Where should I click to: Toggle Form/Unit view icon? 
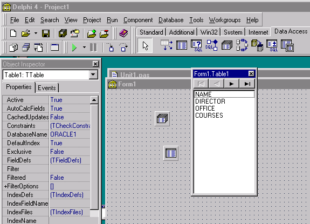pyautogui.click(x=38, y=47)
